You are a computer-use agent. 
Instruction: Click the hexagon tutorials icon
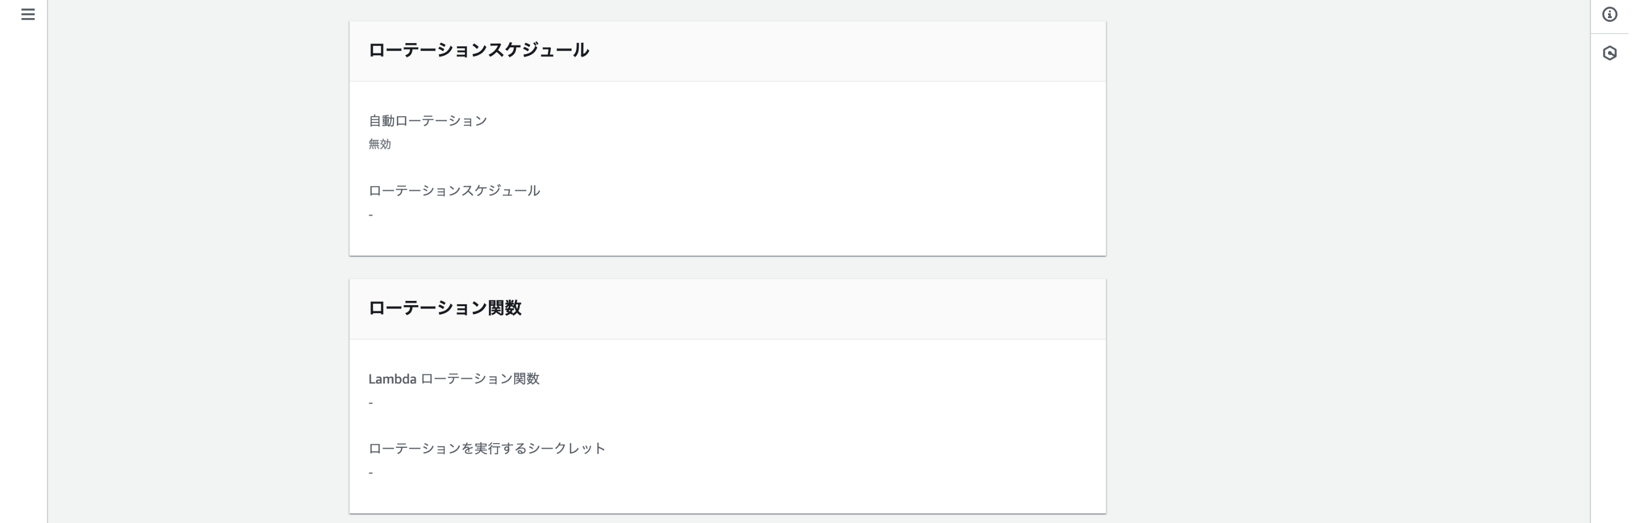pyautogui.click(x=1609, y=53)
